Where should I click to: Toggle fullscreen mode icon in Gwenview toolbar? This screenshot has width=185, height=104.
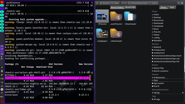(179, 3)
